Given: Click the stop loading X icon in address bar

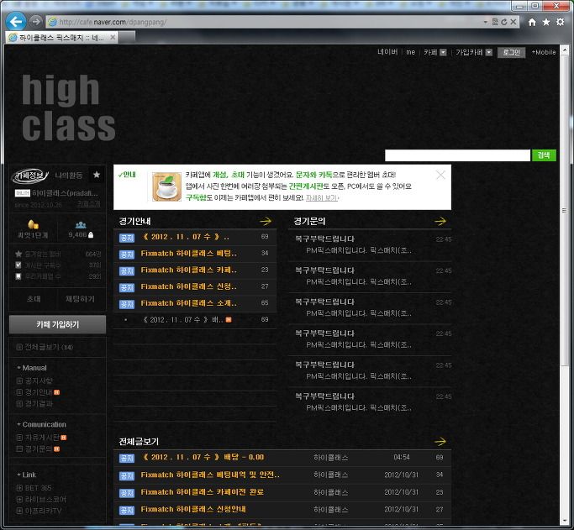Looking at the screenshot, I should (x=513, y=22).
